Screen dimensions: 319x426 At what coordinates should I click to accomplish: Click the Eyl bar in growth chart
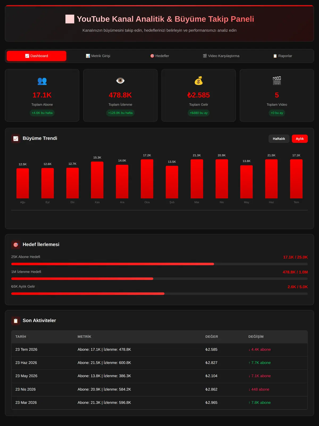48,183
